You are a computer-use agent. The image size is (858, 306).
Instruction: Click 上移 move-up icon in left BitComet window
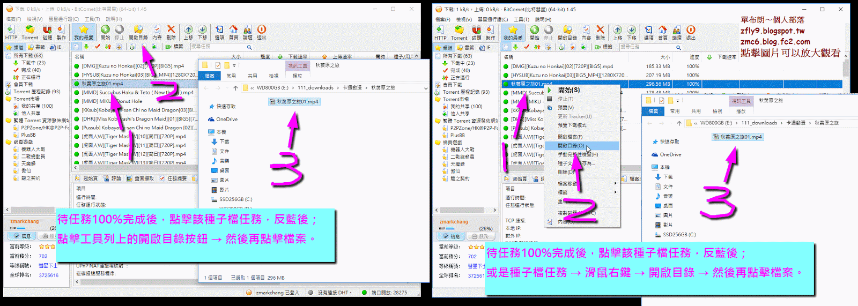pyautogui.click(x=188, y=32)
